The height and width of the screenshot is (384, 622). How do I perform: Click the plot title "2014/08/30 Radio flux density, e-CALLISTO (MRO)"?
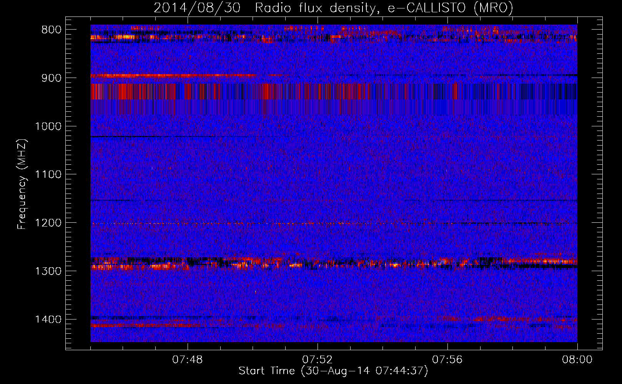click(333, 8)
